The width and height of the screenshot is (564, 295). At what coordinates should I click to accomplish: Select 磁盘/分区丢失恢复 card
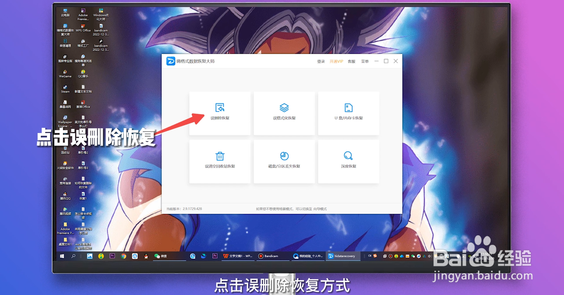click(284, 161)
